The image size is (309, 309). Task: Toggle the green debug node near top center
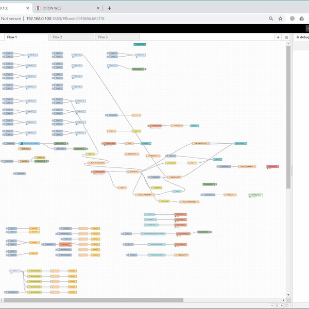[146, 68]
